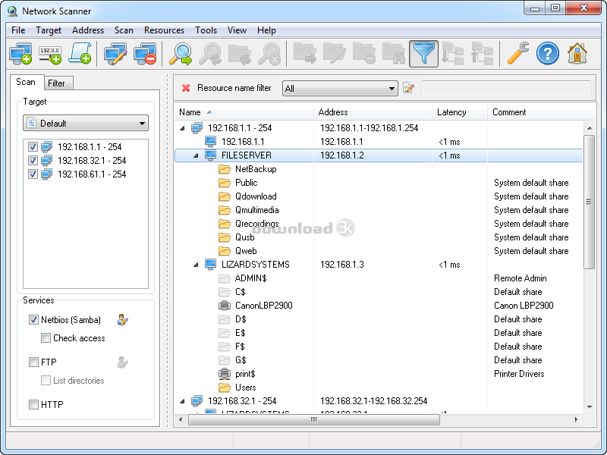Open the Resources menu
Viewport: 607px width, 455px height.
164,30
